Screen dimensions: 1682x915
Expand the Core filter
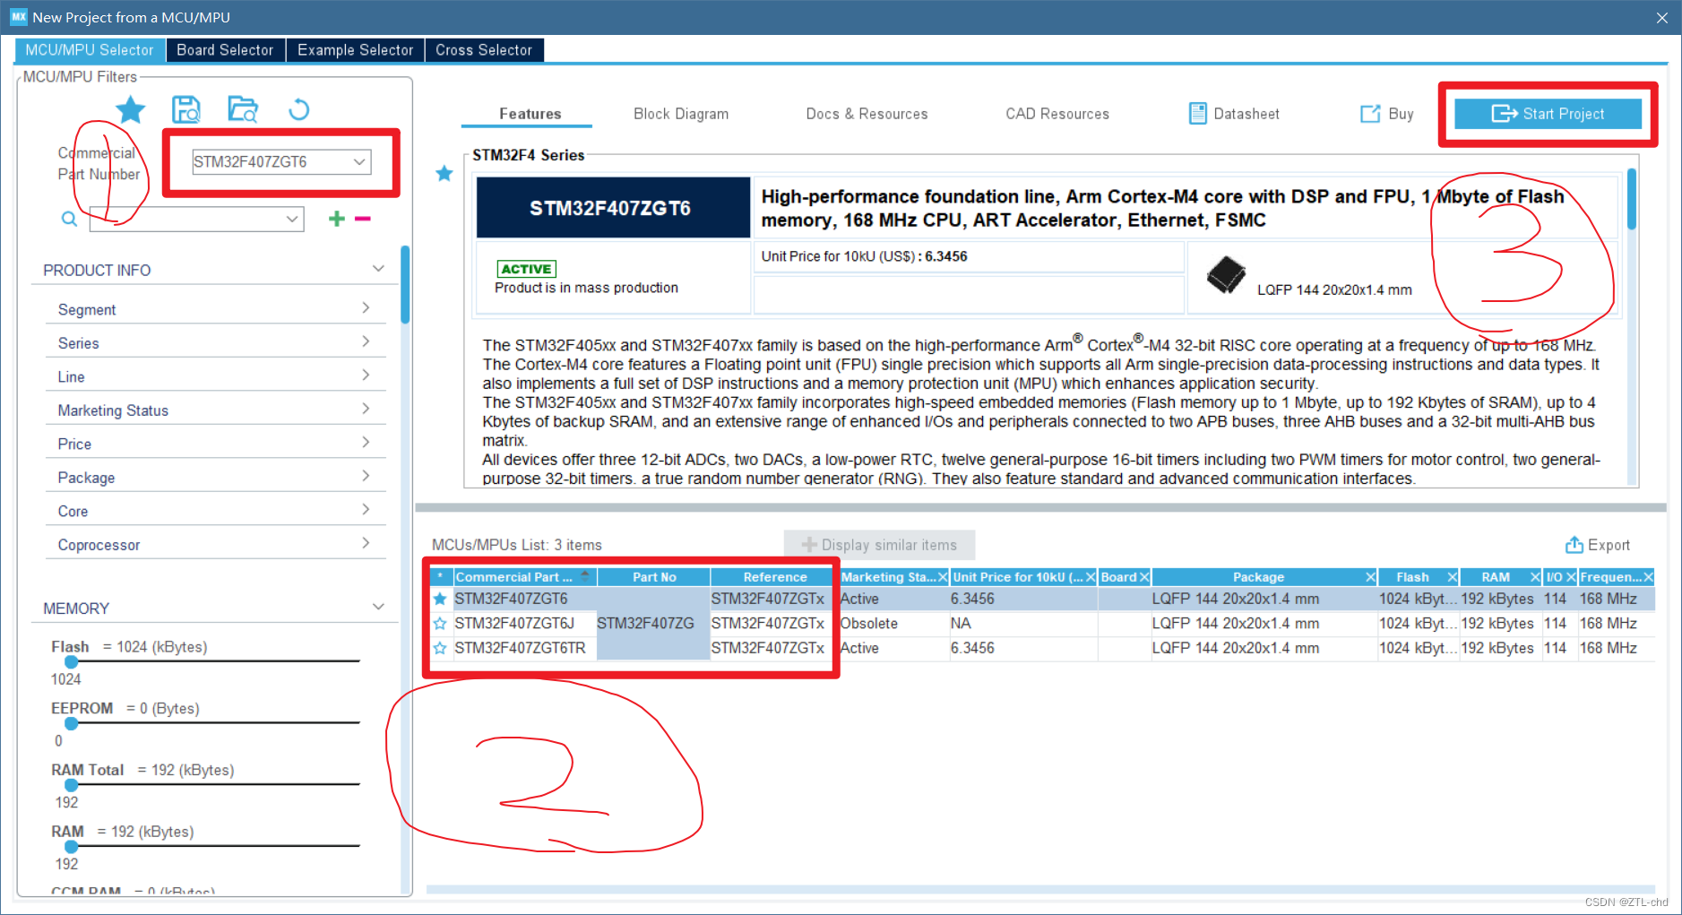[366, 510]
